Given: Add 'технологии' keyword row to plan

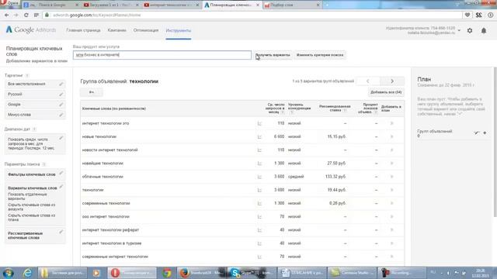Looking at the screenshot, I should click(x=391, y=190).
